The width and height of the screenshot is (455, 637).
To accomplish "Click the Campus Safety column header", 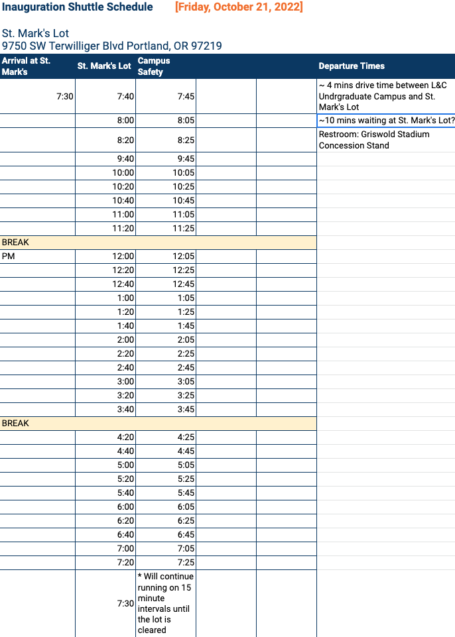I will tap(165, 66).
